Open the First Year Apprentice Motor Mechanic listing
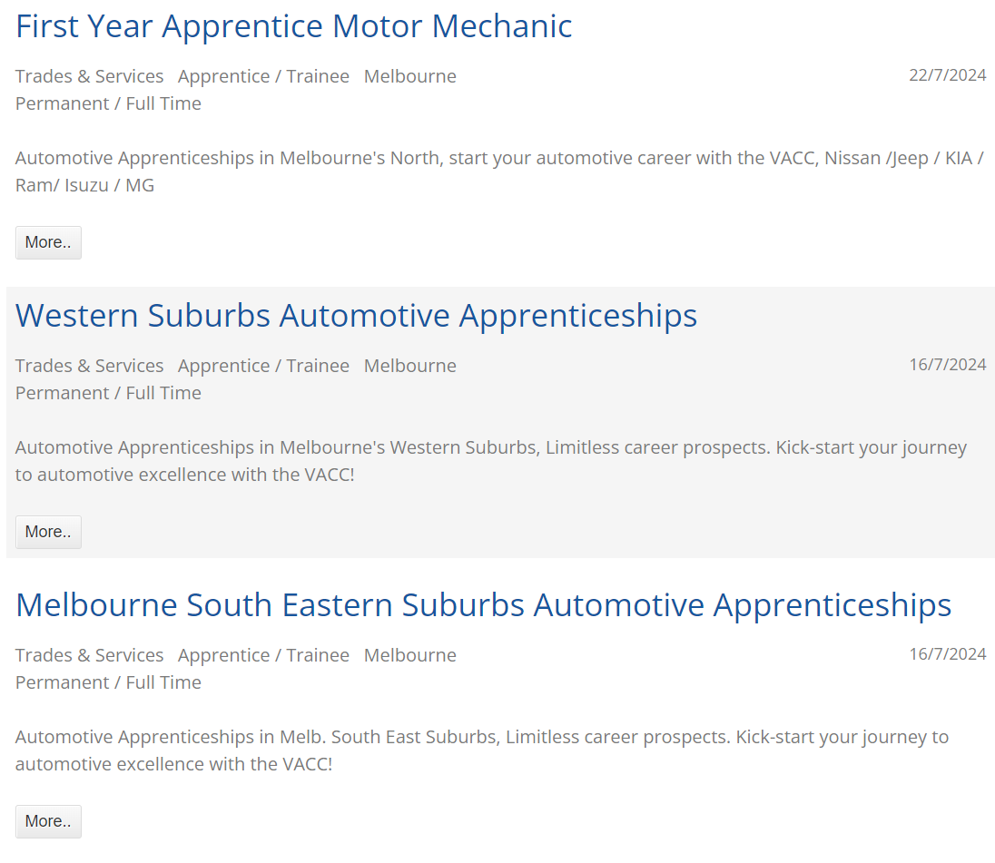Screen dimensions: 995x863 tap(293, 26)
